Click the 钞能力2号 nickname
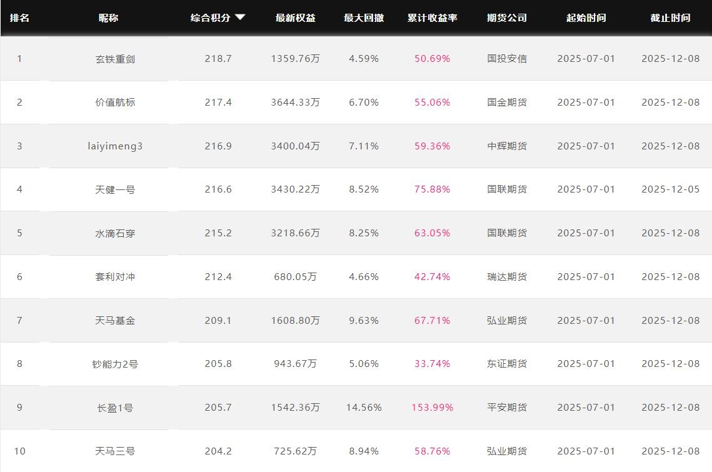Viewport: 712px width, 472px height. point(115,364)
